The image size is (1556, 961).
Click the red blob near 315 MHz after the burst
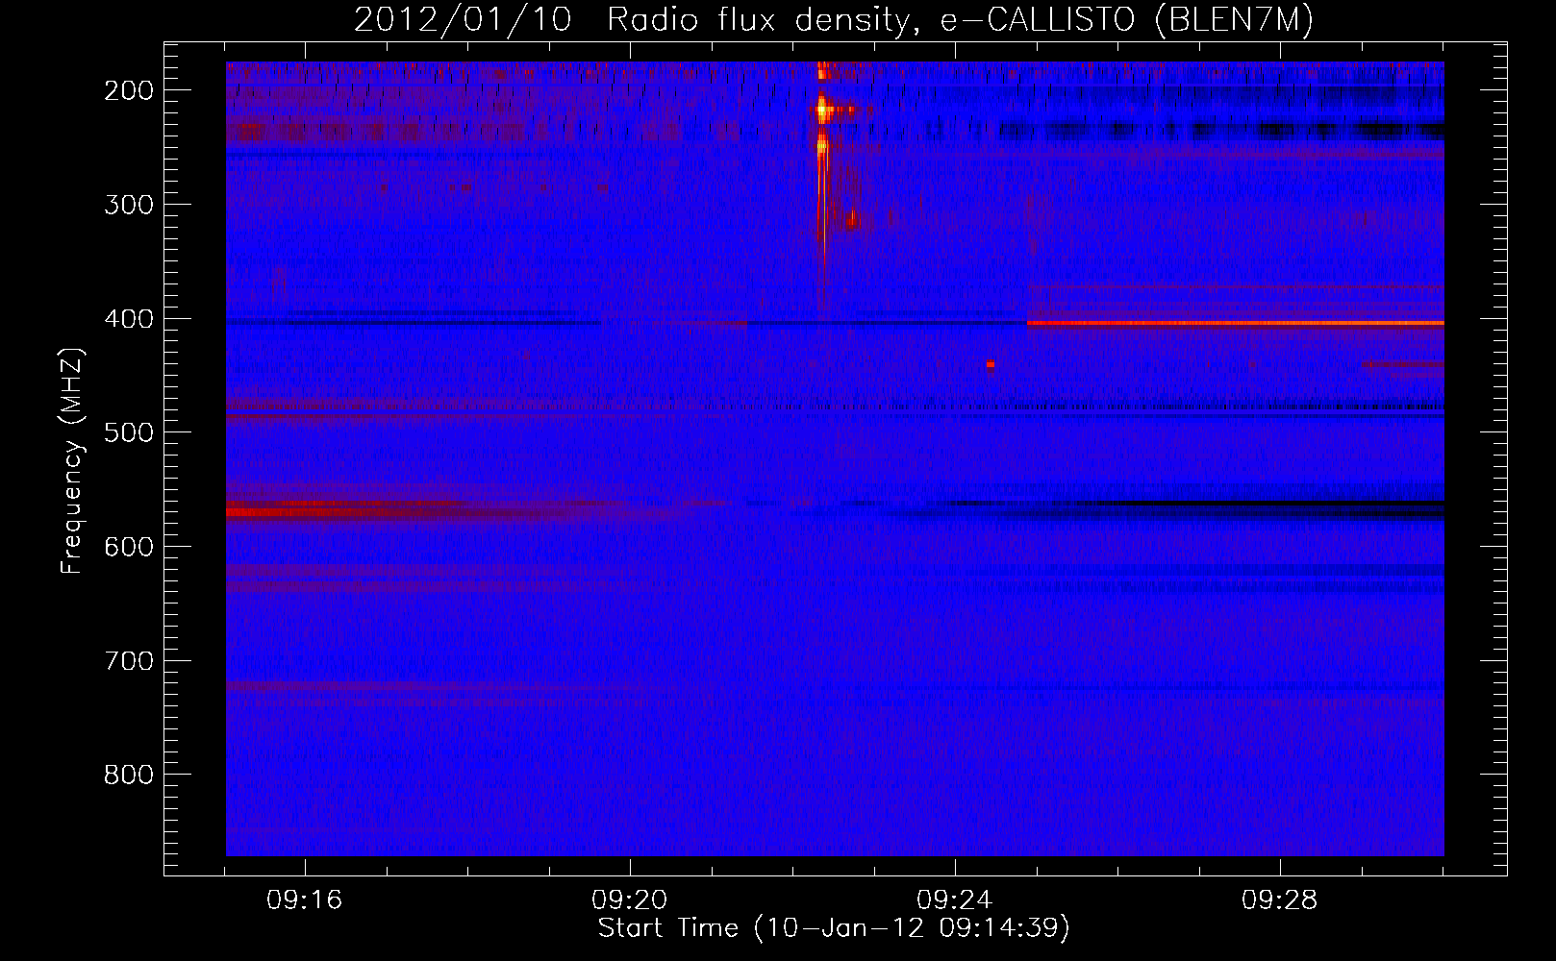(x=852, y=220)
